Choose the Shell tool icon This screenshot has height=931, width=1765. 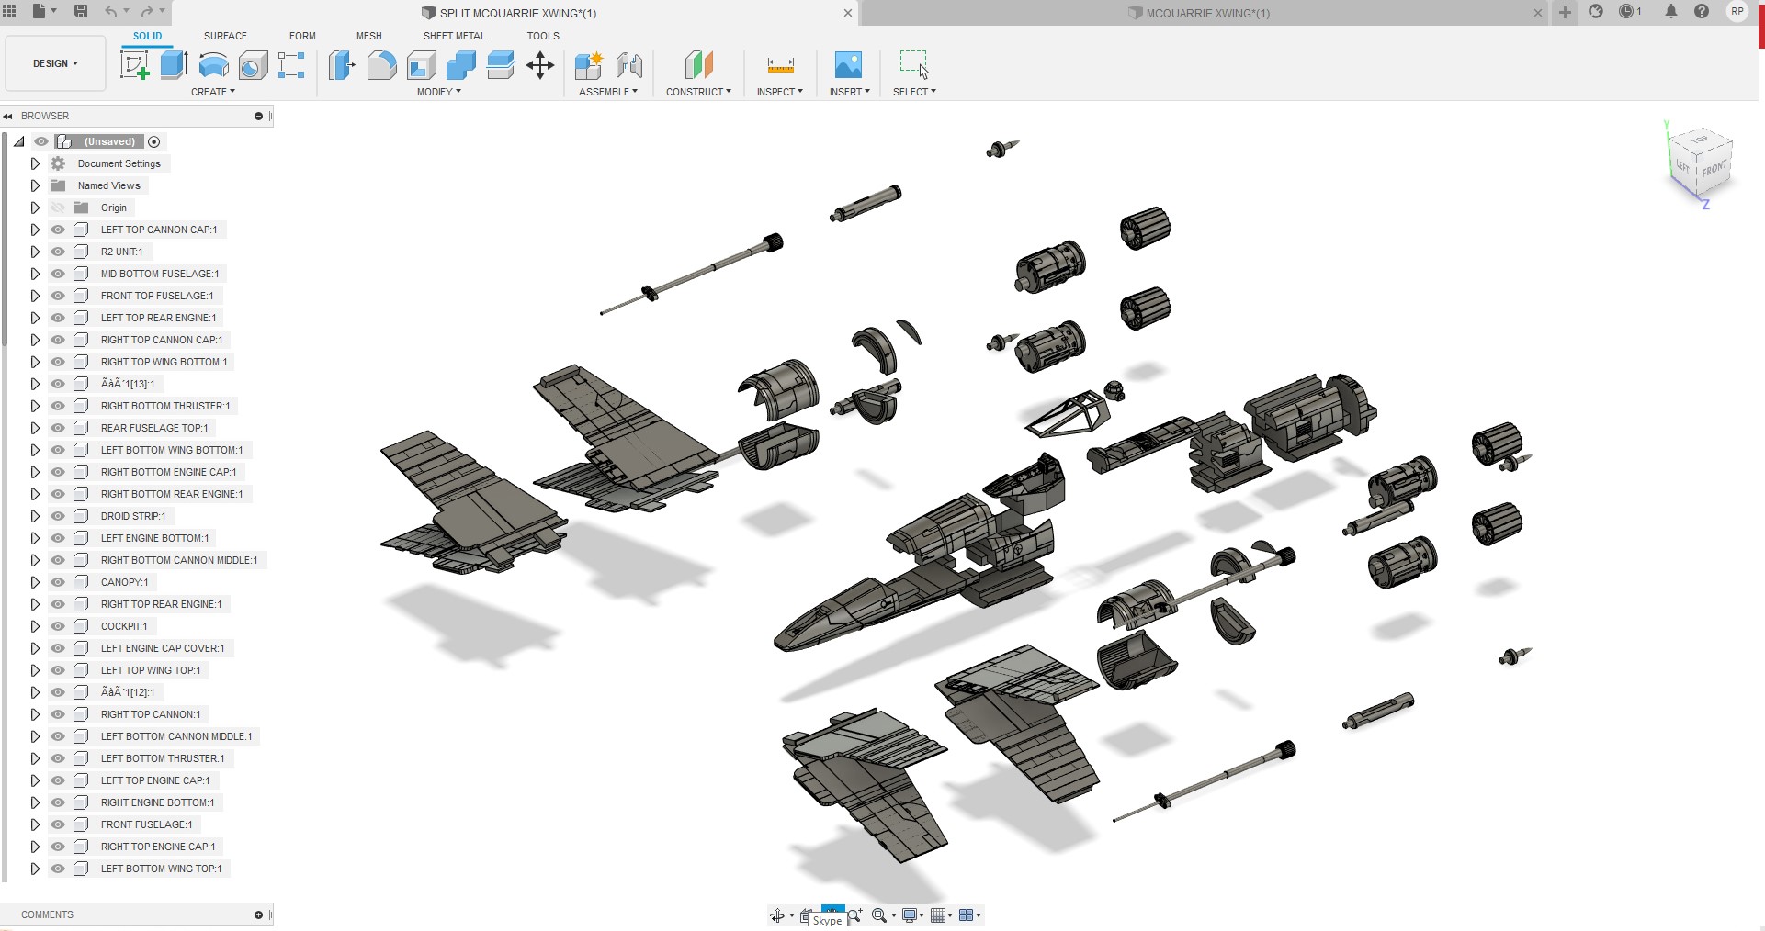421,65
